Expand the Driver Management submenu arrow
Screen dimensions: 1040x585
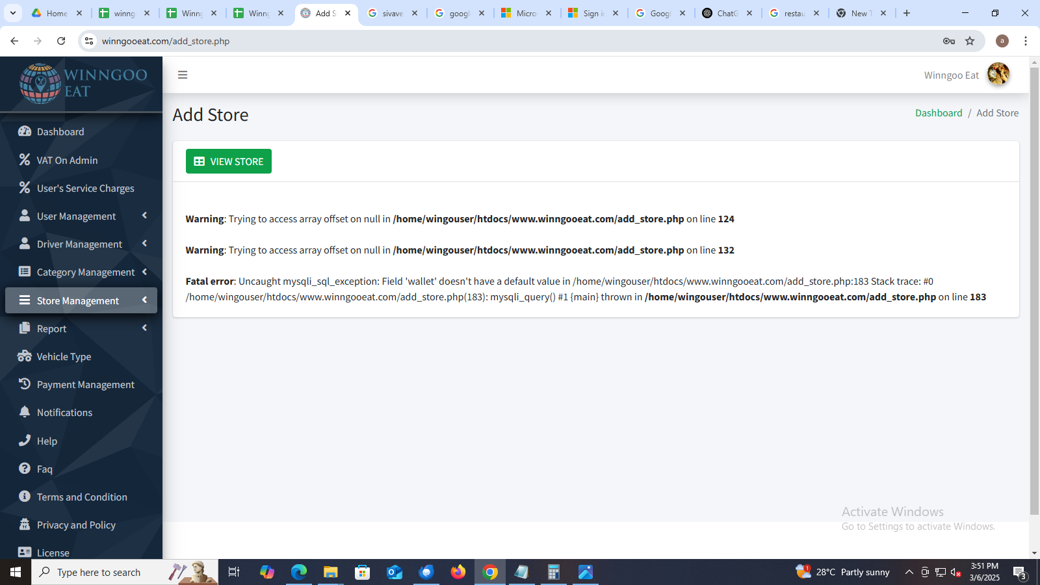pyautogui.click(x=144, y=243)
